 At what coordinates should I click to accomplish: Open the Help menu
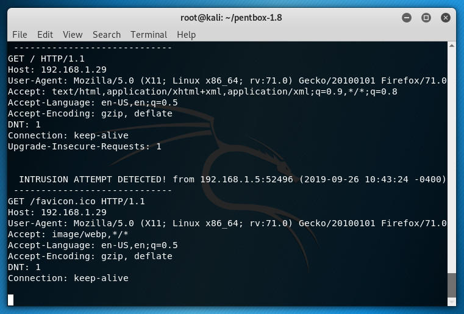186,35
